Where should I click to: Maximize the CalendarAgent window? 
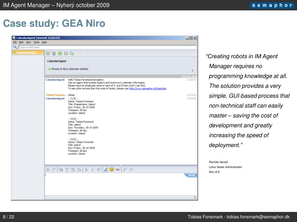tap(191, 38)
